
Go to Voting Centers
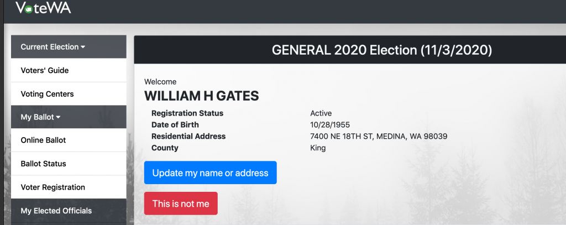point(69,94)
